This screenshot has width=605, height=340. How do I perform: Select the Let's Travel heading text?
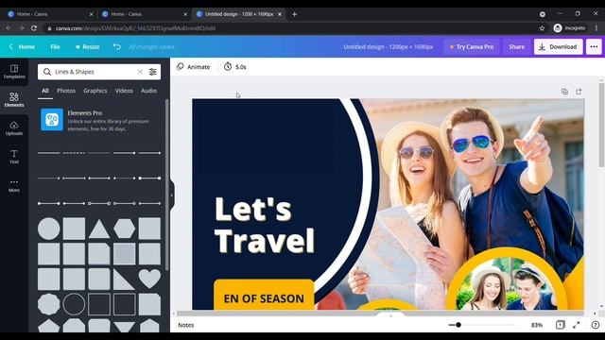265,225
